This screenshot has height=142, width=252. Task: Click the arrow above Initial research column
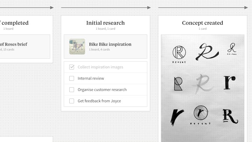pyautogui.click(x=106, y=8)
